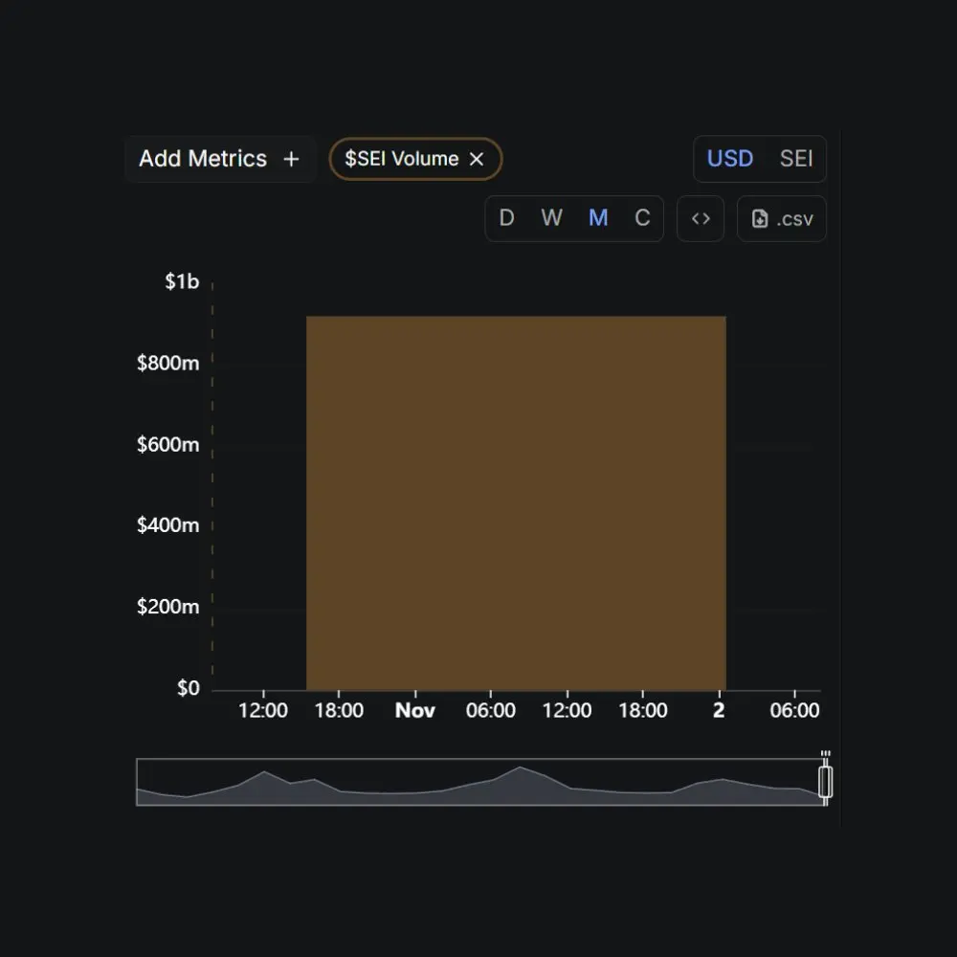Viewport: 957px width, 957px height.
Task: Select daily interval D
Action: [x=506, y=218]
